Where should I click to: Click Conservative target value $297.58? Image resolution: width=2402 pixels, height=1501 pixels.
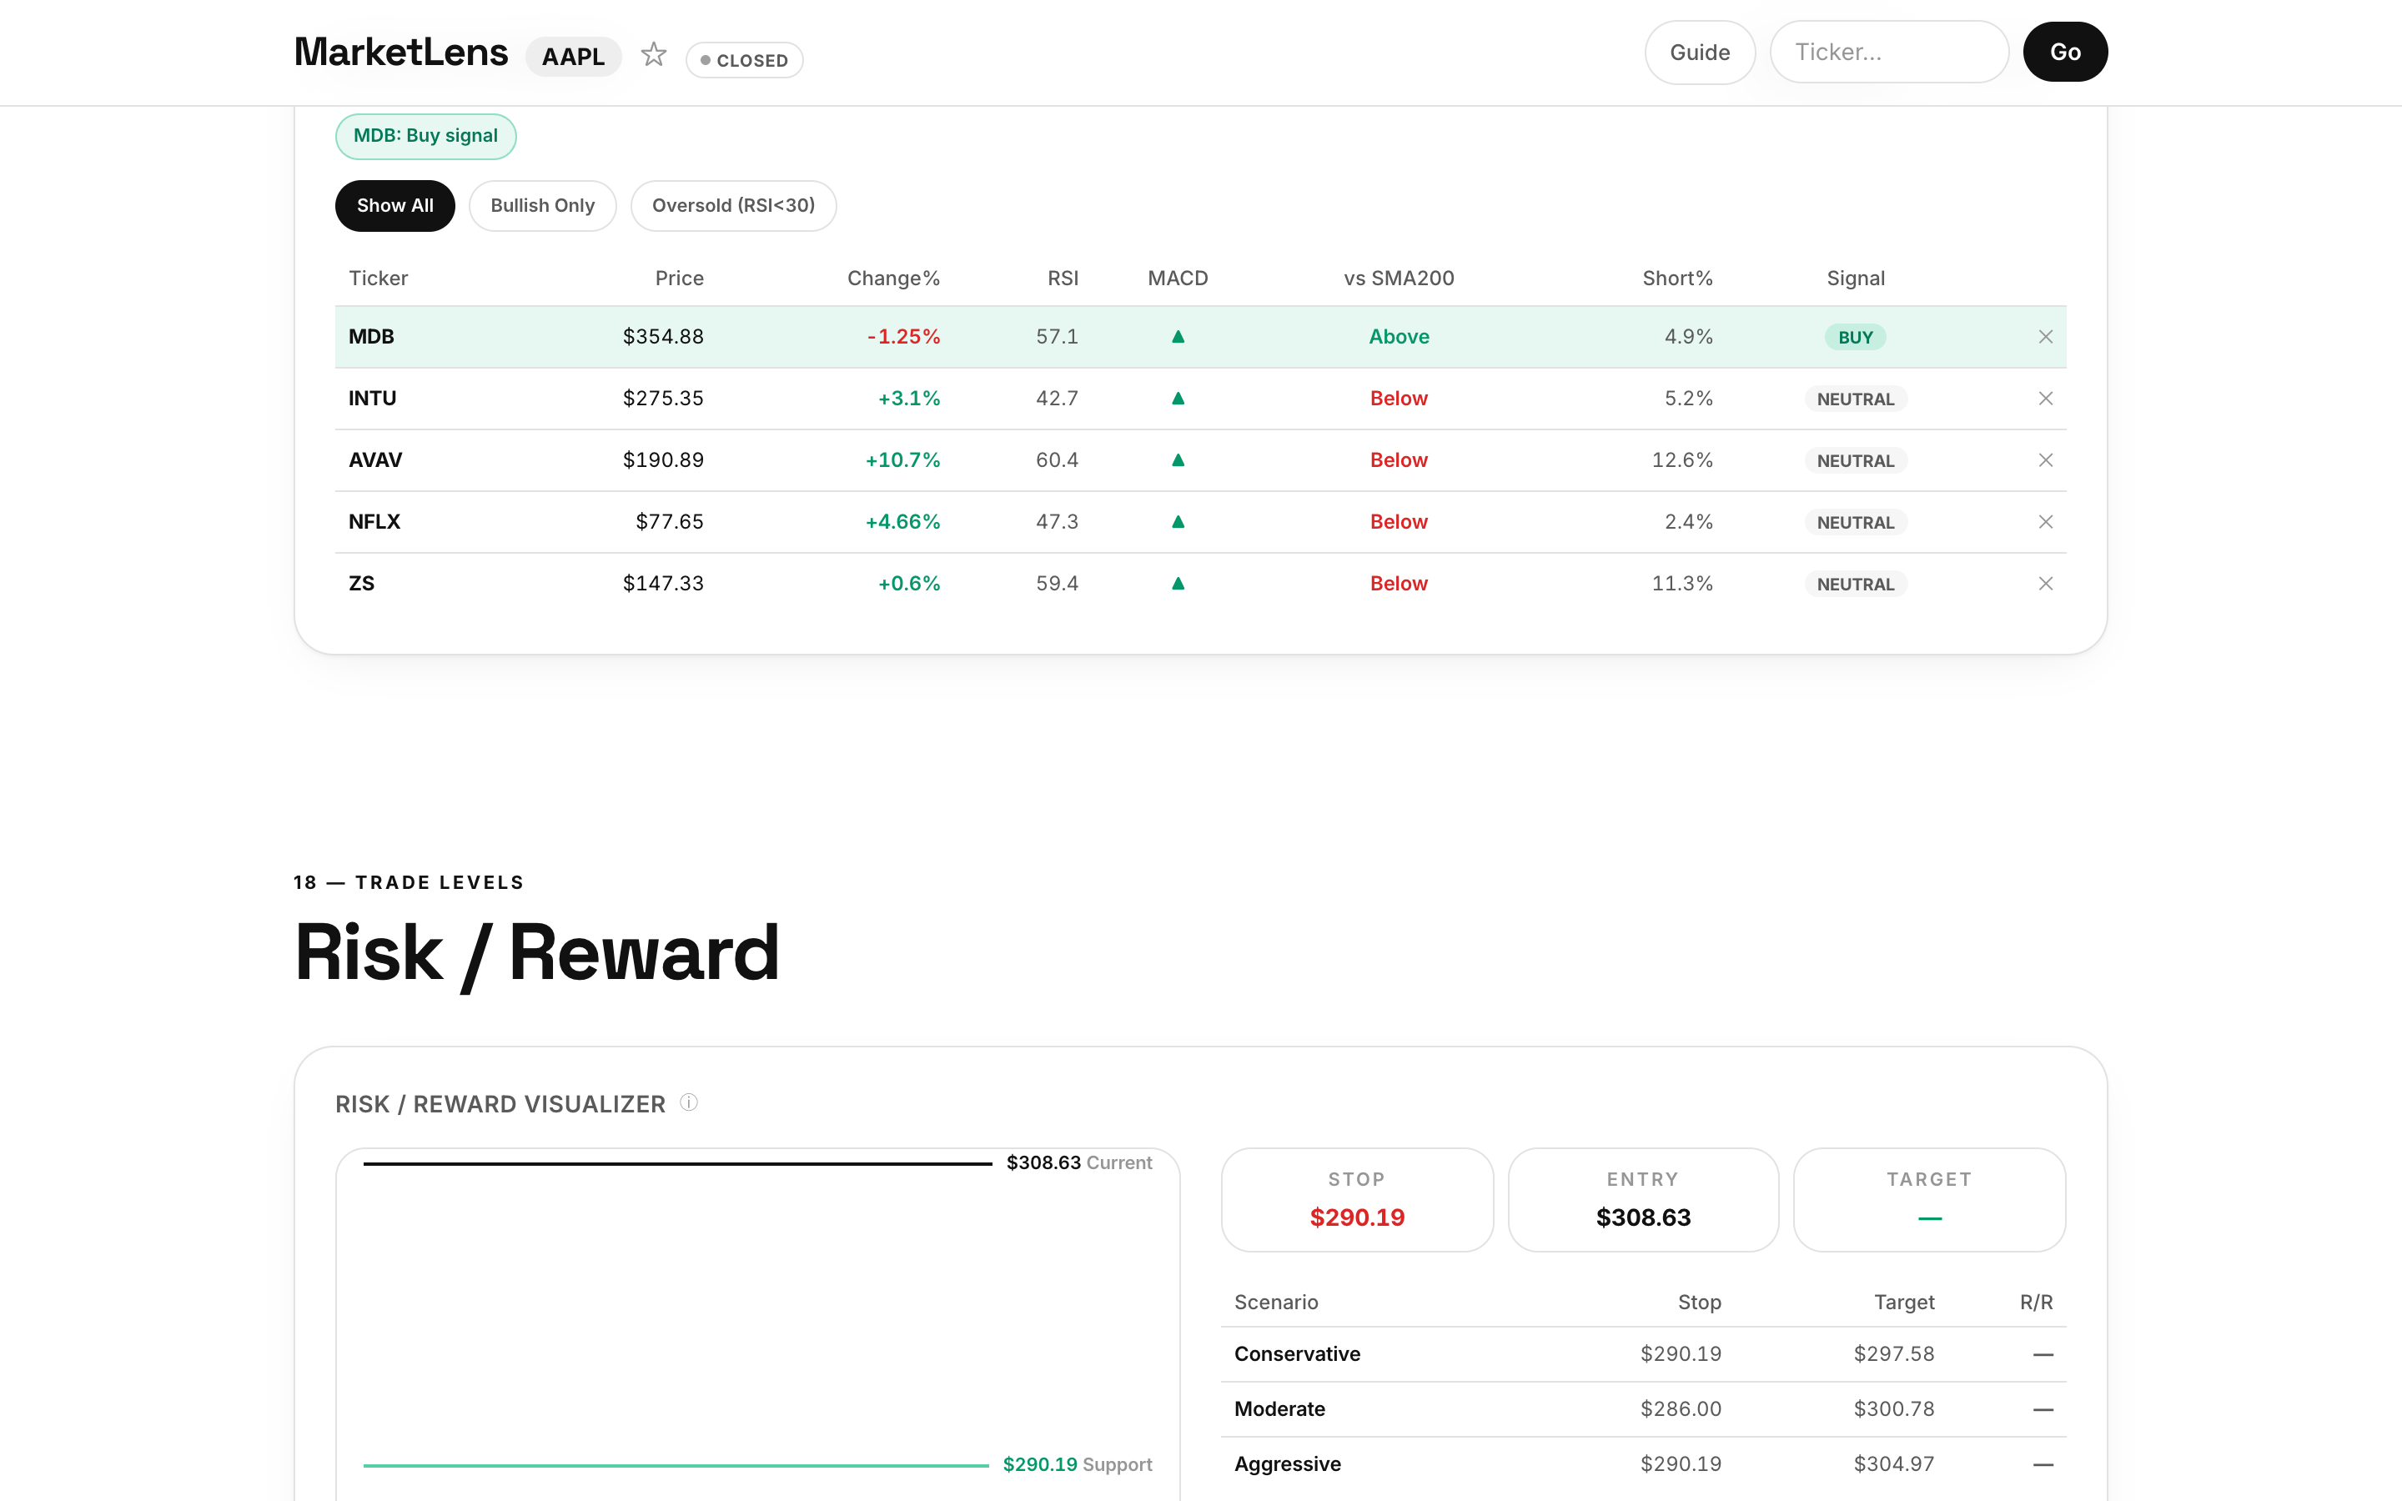[1894, 1354]
